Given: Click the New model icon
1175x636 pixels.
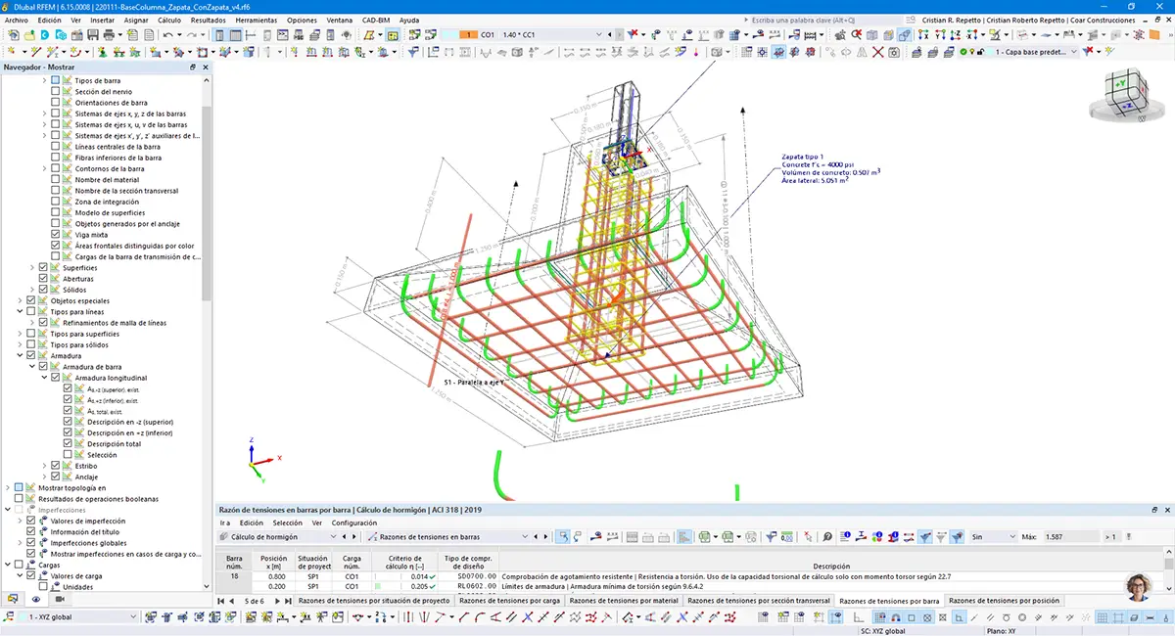Looking at the screenshot, I should coord(13,35).
